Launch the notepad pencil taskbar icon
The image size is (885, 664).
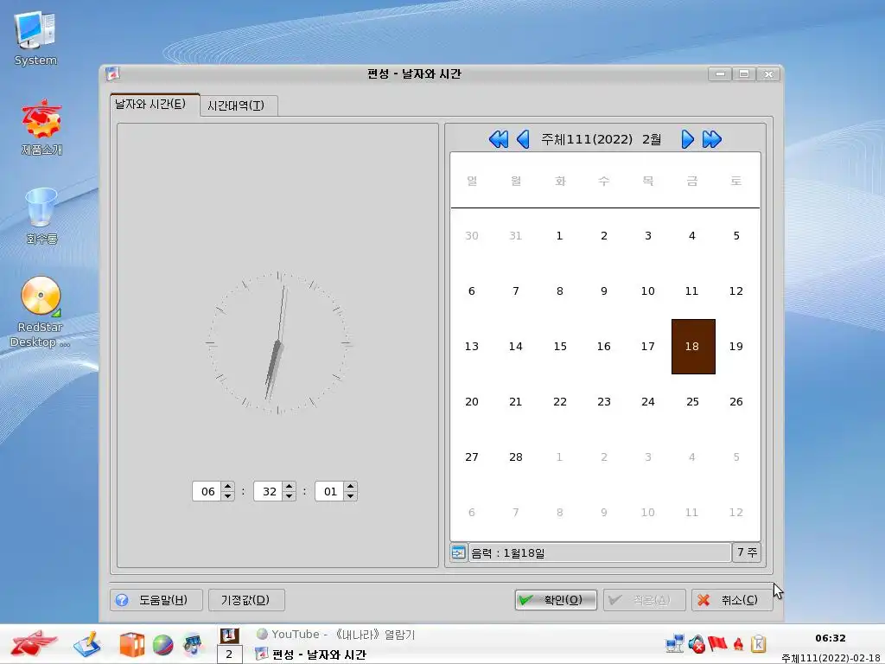pyautogui.click(x=86, y=644)
